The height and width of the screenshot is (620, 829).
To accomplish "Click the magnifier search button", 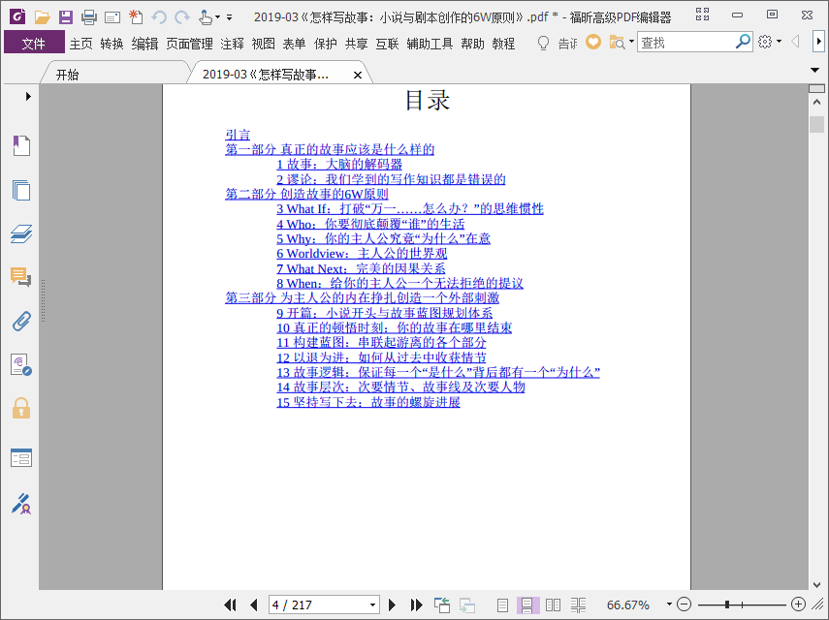I will click(743, 42).
